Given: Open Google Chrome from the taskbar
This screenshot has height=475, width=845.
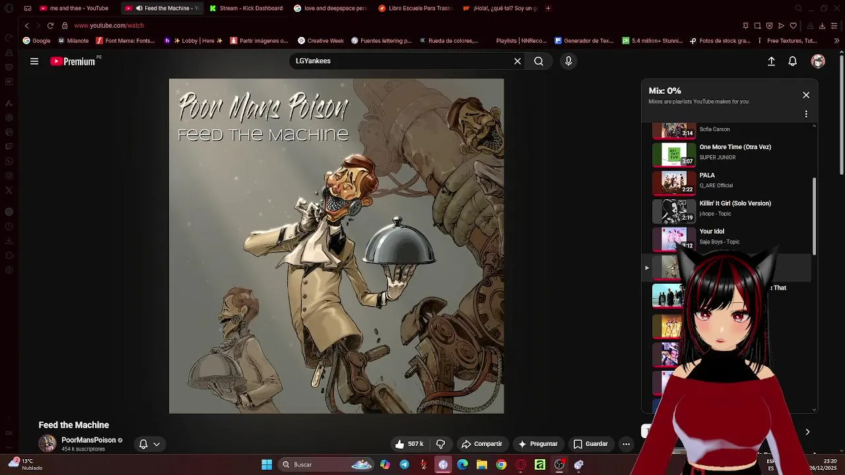Looking at the screenshot, I should point(501,464).
